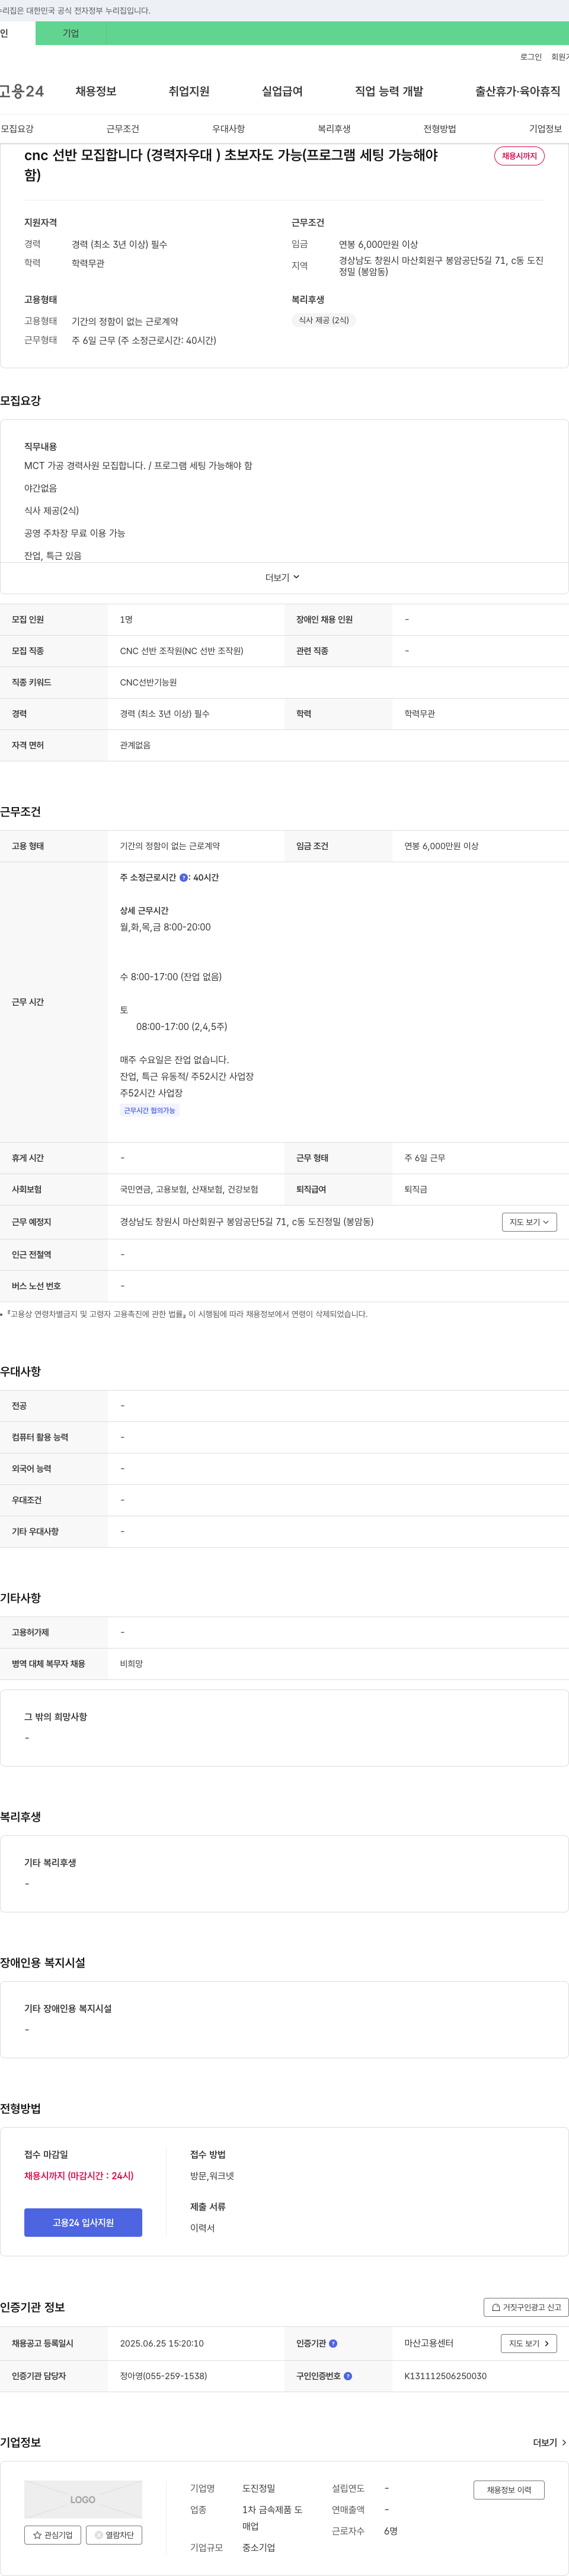Viewport: 569px width, 2576px height.
Task: Click '공영 주차장 무료 이용 가능' line
Action: click(75, 533)
